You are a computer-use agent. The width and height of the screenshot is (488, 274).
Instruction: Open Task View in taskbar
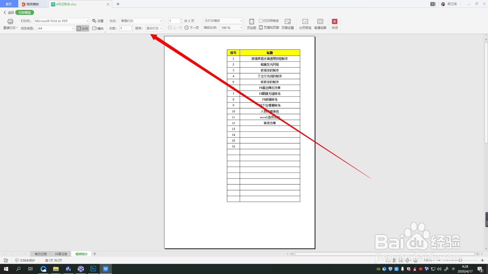pyautogui.click(x=30, y=269)
